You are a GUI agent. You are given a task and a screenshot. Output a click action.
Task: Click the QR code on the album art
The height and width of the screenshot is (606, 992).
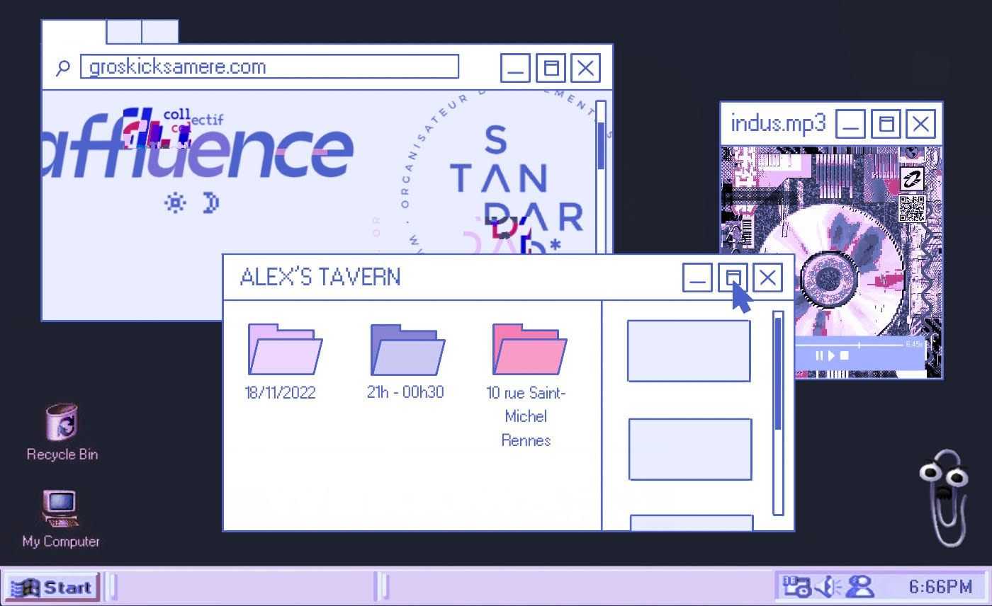911,209
